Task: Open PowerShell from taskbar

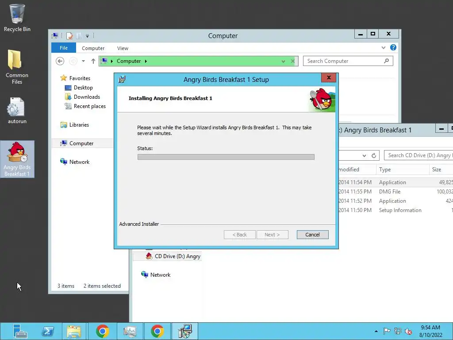Action: [x=48, y=331]
